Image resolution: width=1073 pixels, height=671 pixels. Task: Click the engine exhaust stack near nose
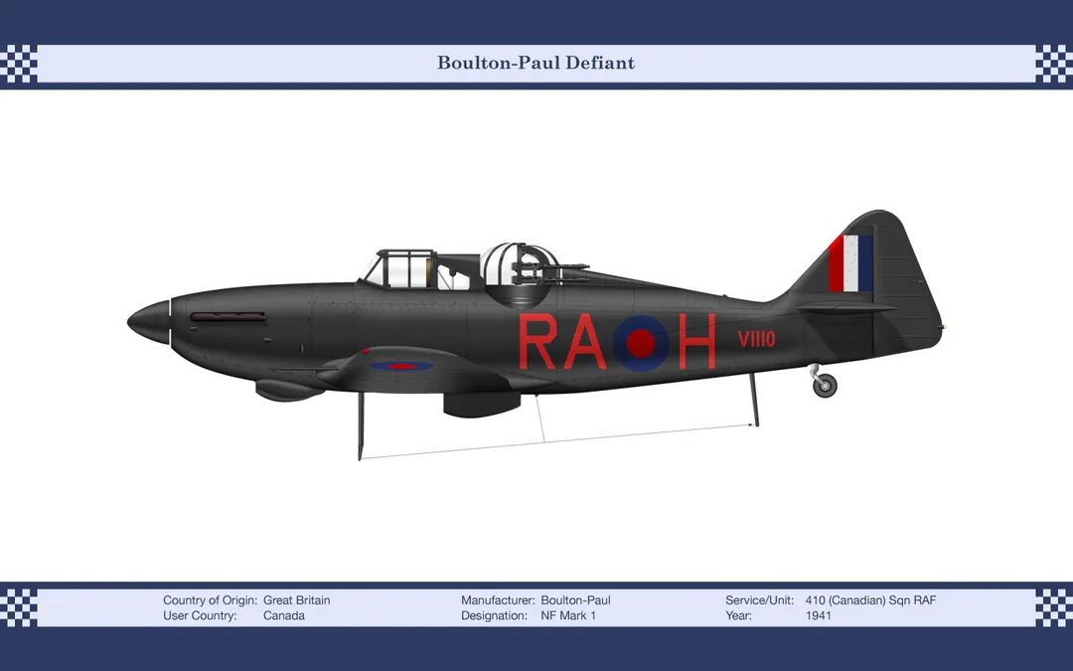click(x=228, y=317)
